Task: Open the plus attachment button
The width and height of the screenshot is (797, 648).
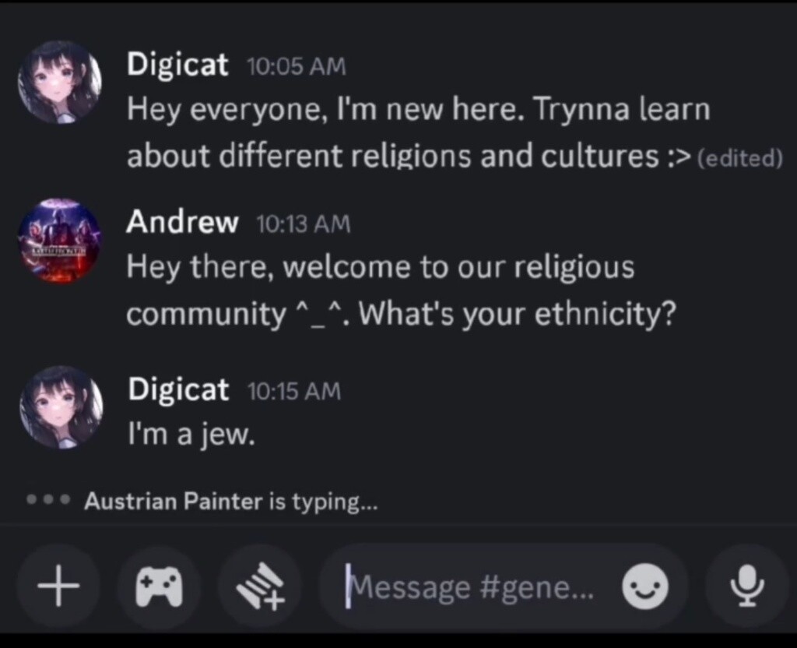Action: (58, 586)
